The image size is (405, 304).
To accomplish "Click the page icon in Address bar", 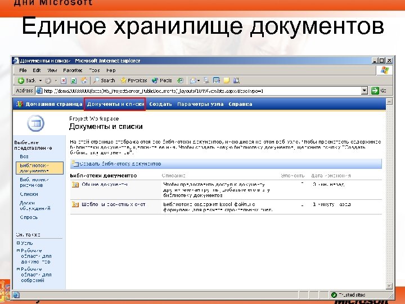I will coord(39,91).
